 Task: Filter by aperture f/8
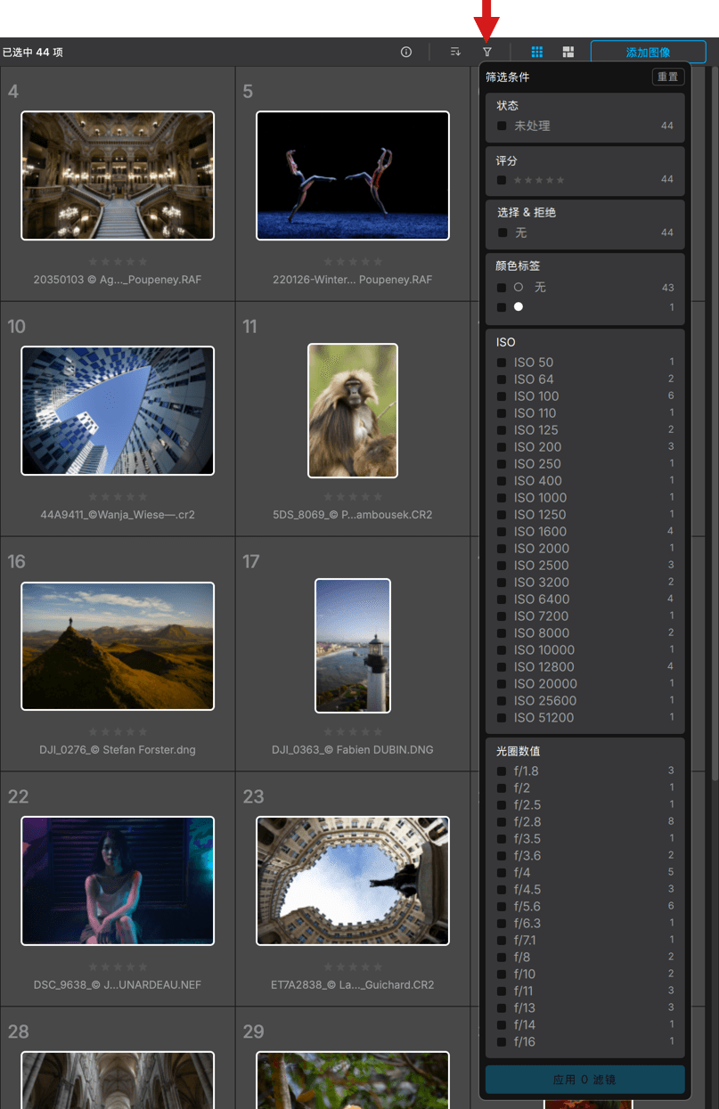pos(502,958)
